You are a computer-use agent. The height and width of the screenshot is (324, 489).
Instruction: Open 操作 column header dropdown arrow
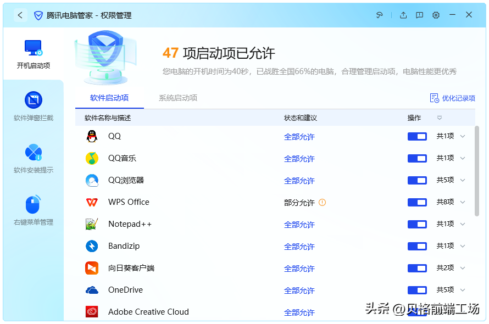[440, 118]
